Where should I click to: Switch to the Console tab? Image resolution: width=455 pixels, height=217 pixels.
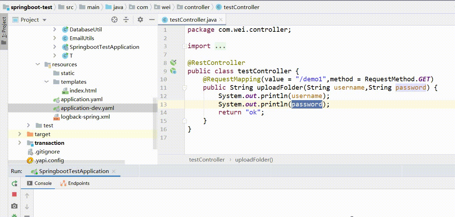point(39,183)
